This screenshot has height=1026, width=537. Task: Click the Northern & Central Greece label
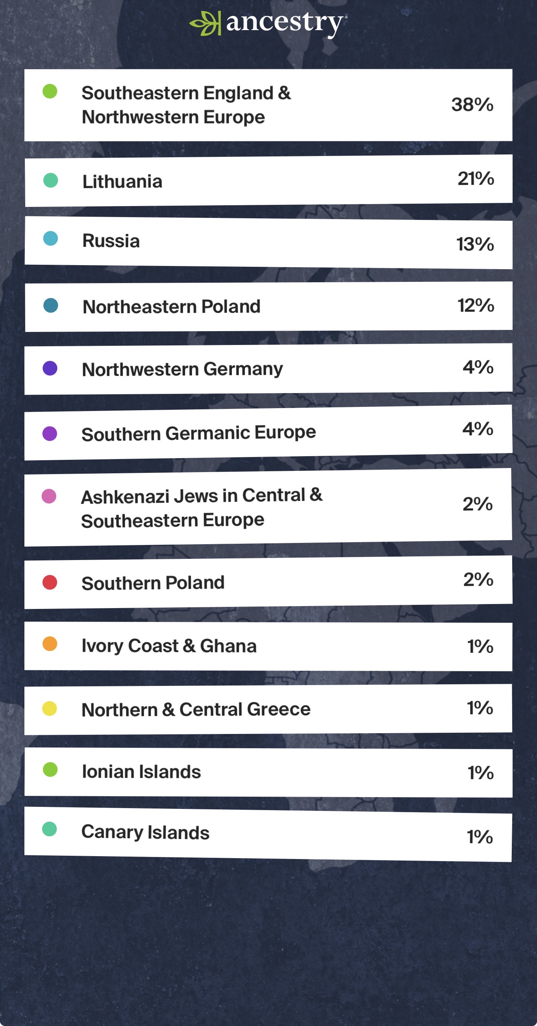[196, 710]
